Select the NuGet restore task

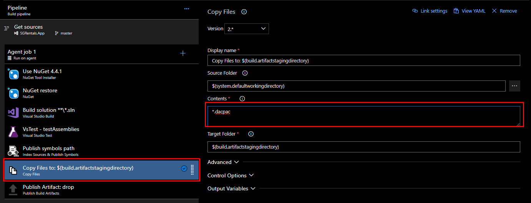click(x=101, y=93)
